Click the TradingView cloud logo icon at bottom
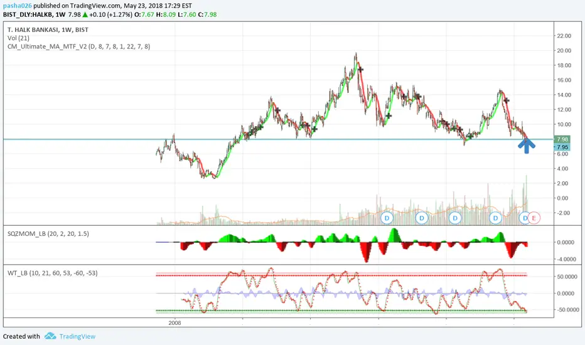Image resolution: width=585 pixels, height=345 pixels. (50, 336)
